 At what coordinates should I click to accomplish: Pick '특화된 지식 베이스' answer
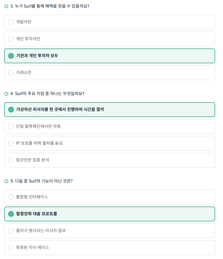(110, 248)
